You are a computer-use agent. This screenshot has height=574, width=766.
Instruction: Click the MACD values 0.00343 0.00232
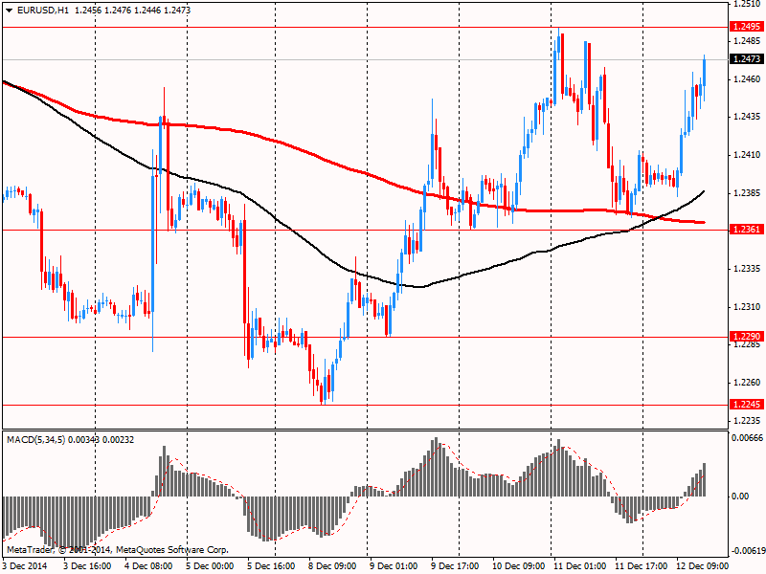click(x=101, y=440)
